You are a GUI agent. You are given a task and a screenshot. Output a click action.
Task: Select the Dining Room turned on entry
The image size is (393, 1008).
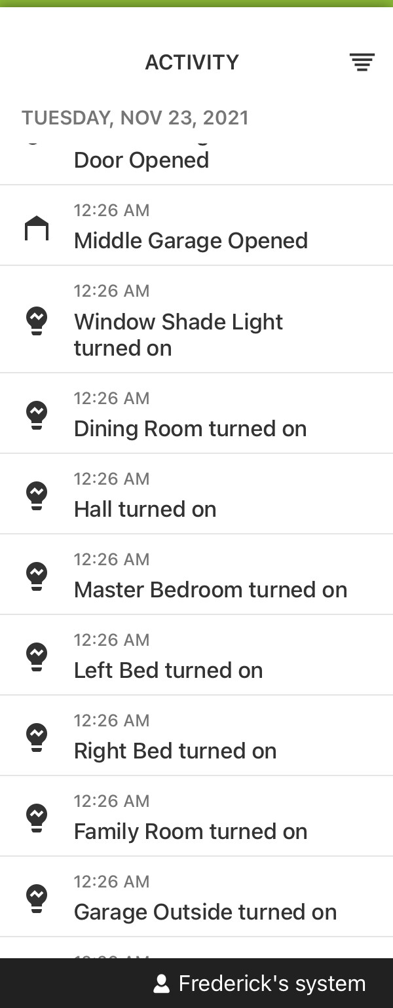click(196, 413)
